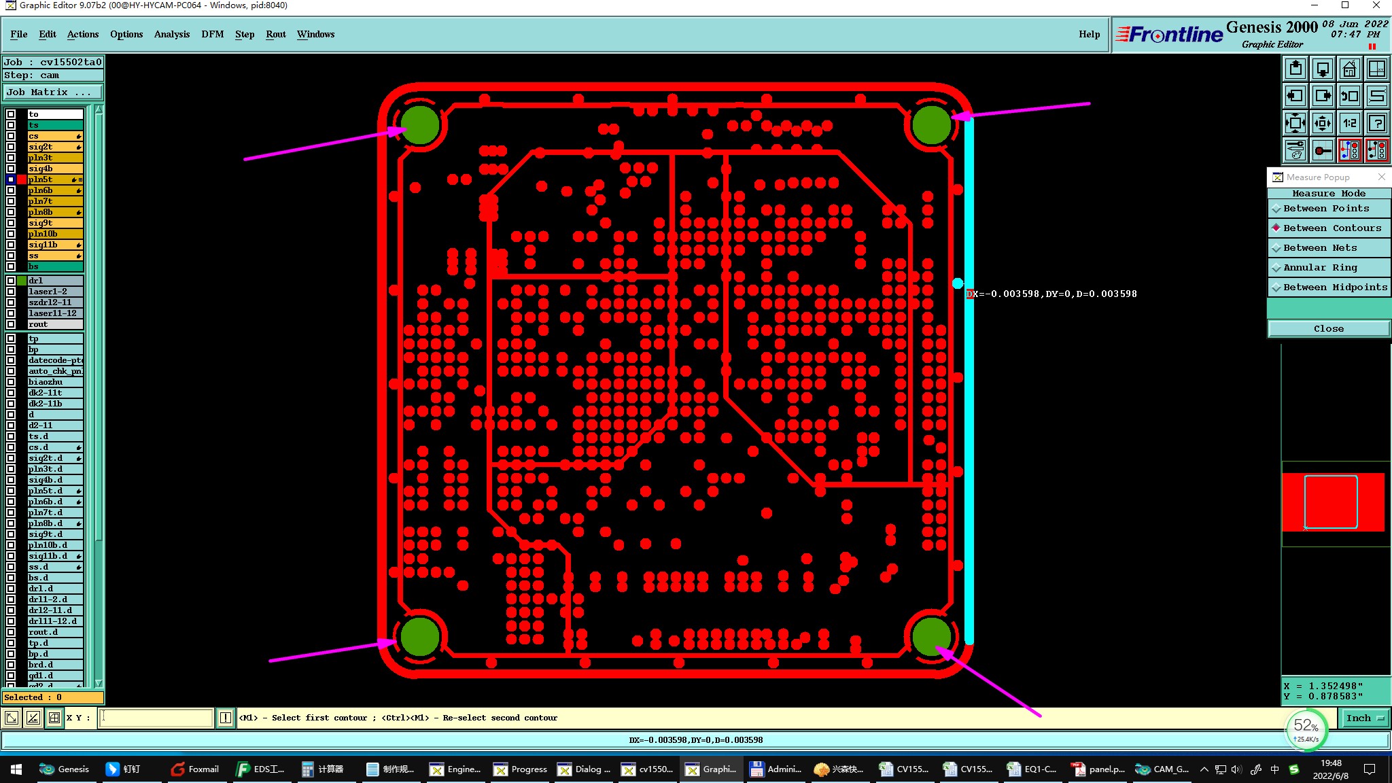Viewport: 1392px width, 783px height.
Task: Click the zoom-in arrows icon
Action: pos(1295,123)
